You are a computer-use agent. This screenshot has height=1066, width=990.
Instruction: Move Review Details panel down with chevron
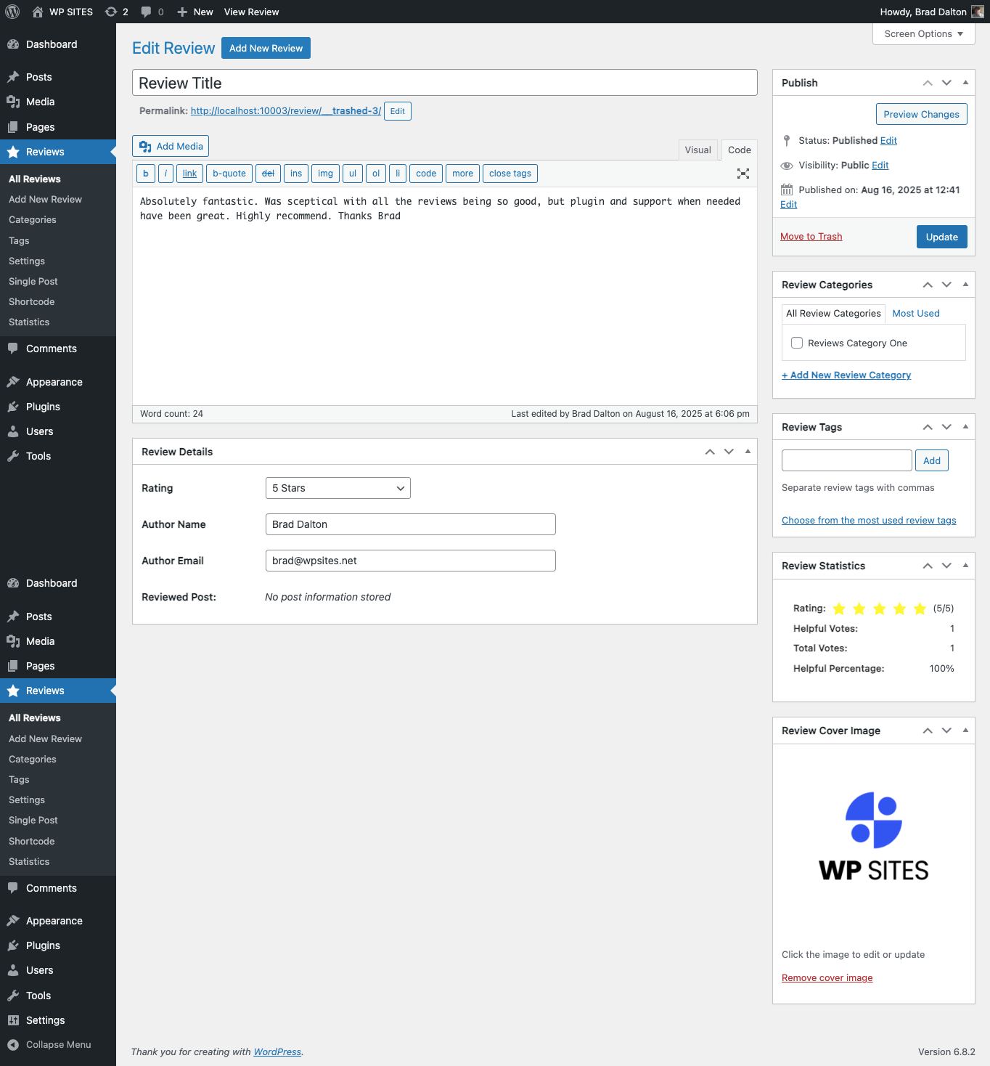729,452
